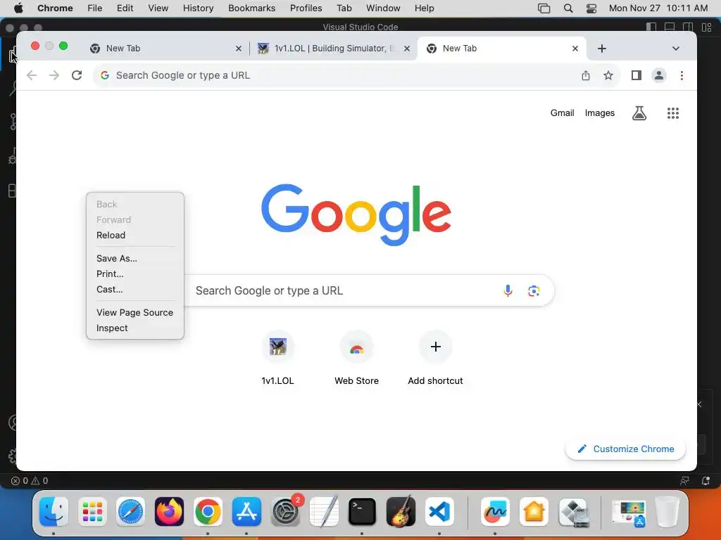The width and height of the screenshot is (721, 540).
Task: Open Home app from the Dock
Action: click(534, 512)
